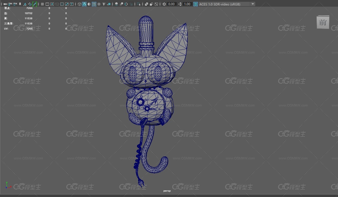This screenshot has height=197, width=338.
Task: Click the Select Camera icon
Action: tap(5, 4)
